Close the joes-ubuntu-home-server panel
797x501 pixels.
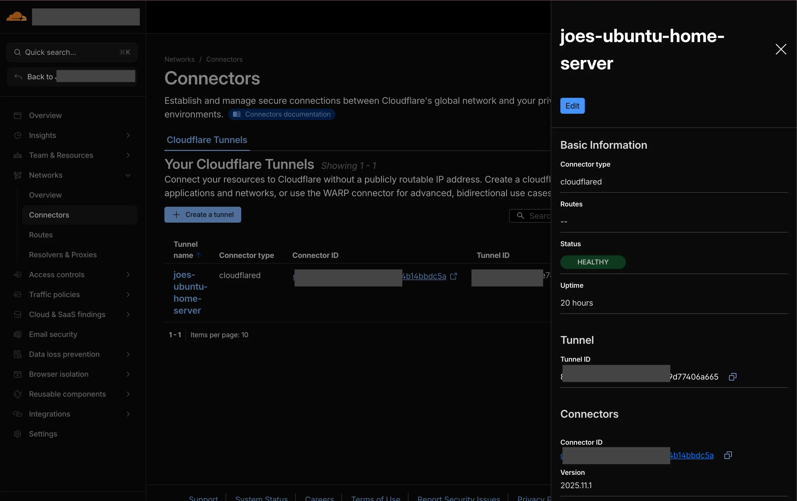tap(781, 49)
